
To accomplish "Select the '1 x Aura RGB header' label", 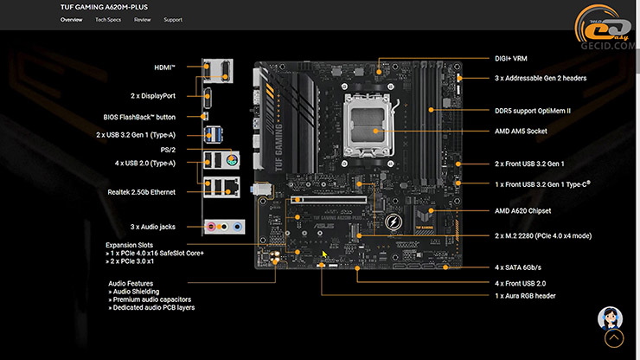I will click(x=525, y=295).
